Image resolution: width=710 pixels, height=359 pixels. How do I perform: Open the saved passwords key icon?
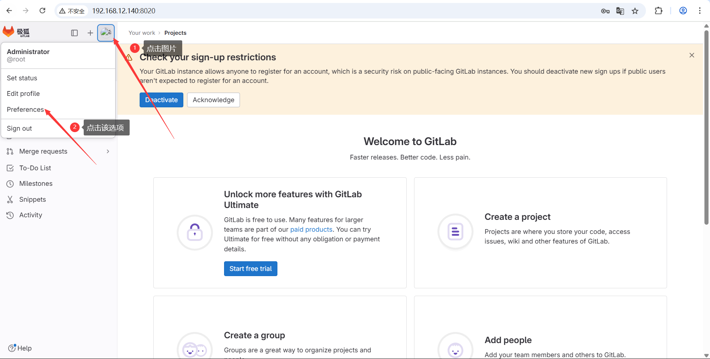pos(605,11)
